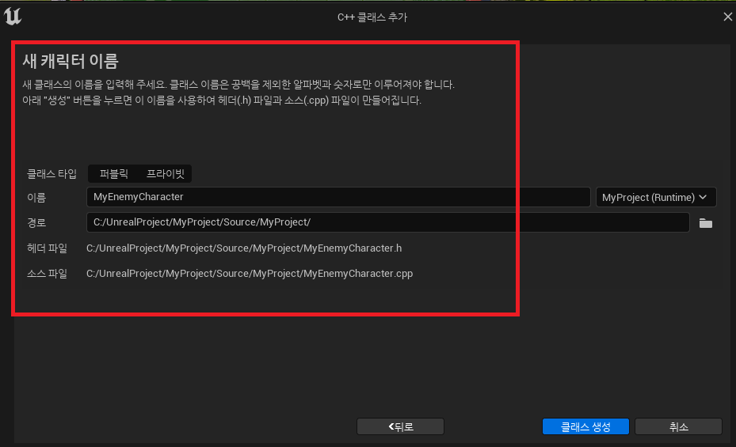Click the 경로 path input field
The width and height of the screenshot is (736, 447).
coord(387,222)
